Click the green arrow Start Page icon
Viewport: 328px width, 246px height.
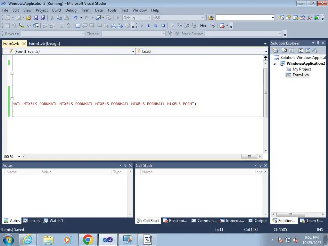click(x=317, y=18)
